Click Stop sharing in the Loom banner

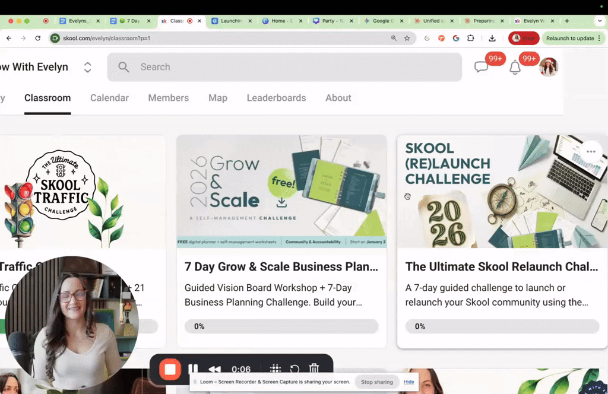coord(376,382)
